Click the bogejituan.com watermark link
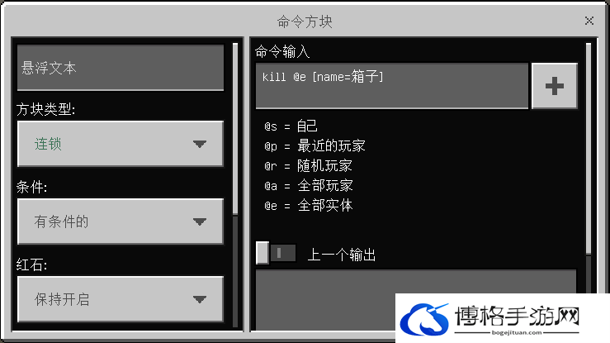Image resolution: width=610 pixels, height=343 pixels. [x=516, y=332]
